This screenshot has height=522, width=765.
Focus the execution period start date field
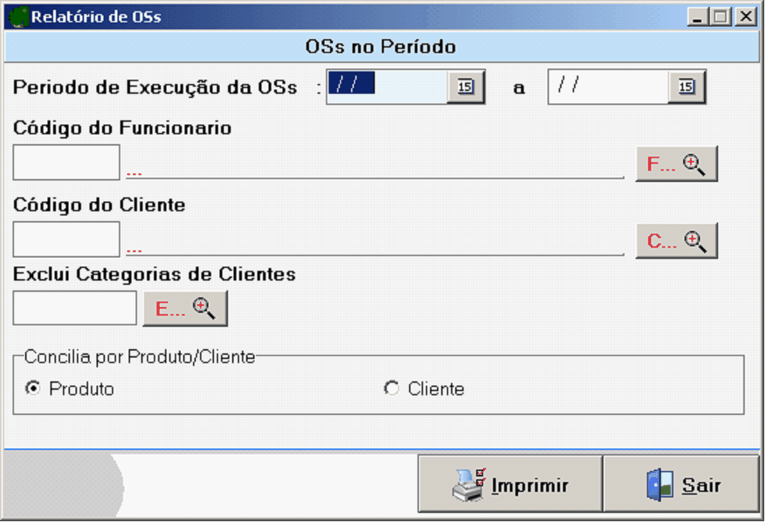386,87
